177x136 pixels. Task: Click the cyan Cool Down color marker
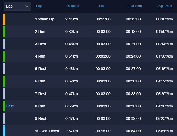(x=4, y=131)
